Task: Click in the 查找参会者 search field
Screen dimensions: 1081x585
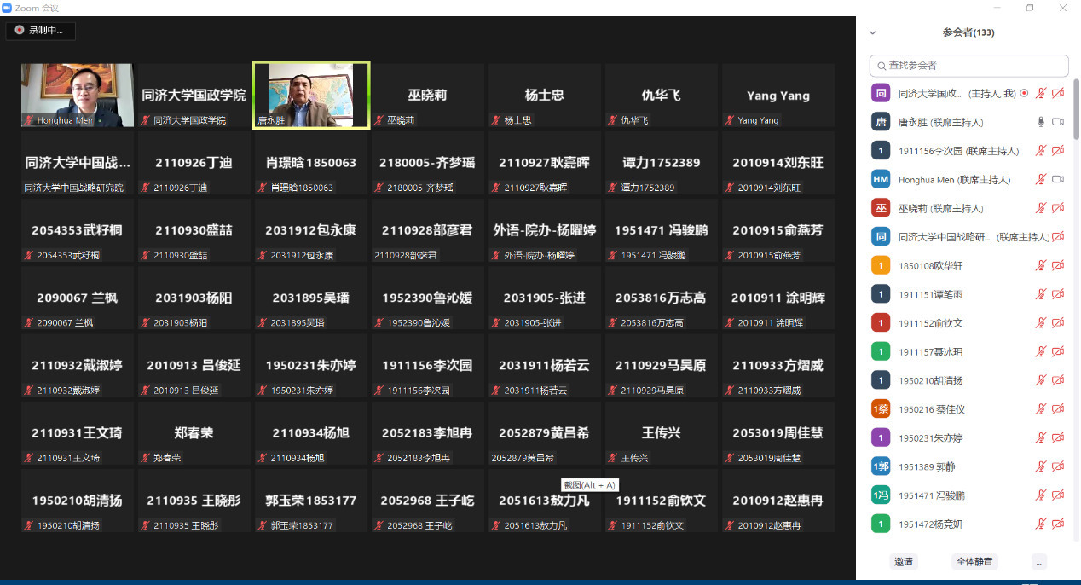Action: (972, 66)
